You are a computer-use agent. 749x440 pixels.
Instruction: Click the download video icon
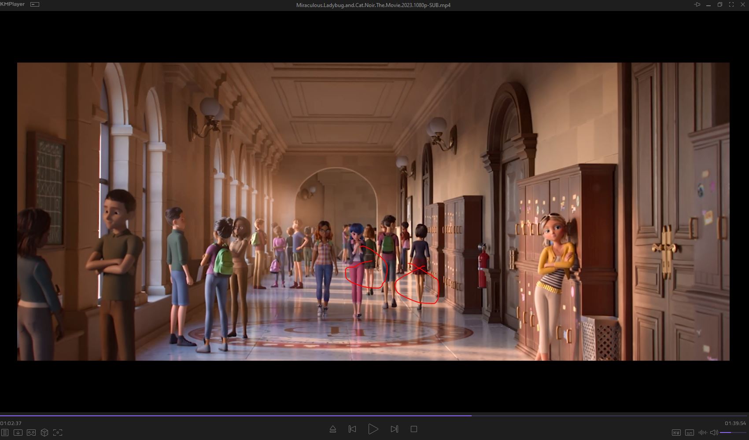[18, 433]
